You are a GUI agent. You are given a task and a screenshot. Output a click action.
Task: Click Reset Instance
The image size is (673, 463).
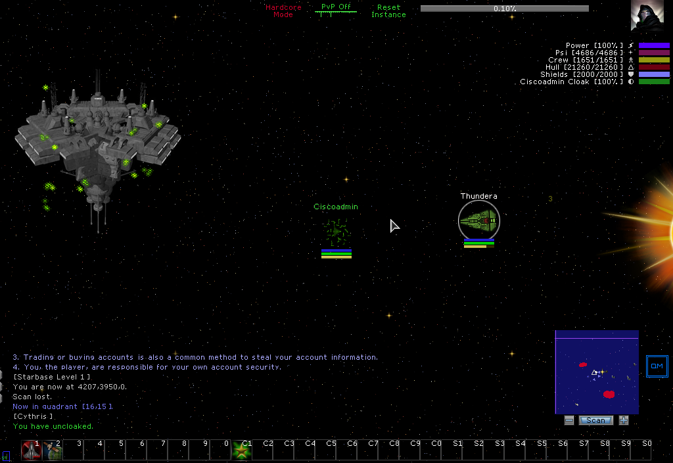388,11
